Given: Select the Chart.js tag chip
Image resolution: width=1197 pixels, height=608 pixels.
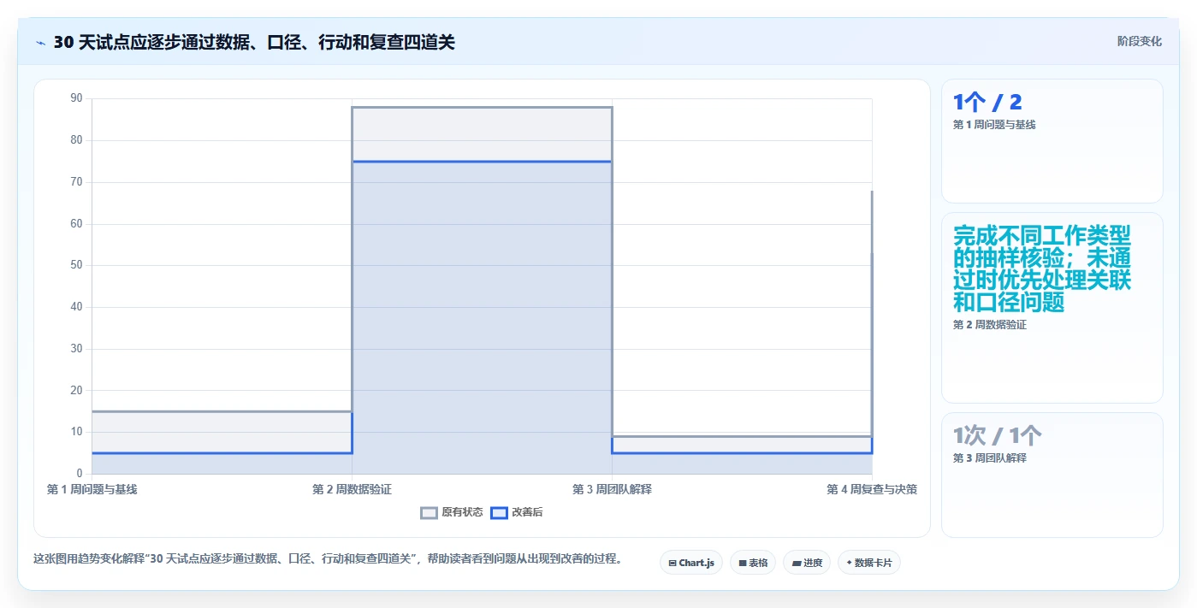Looking at the screenshot, I should tap(691, 563).
